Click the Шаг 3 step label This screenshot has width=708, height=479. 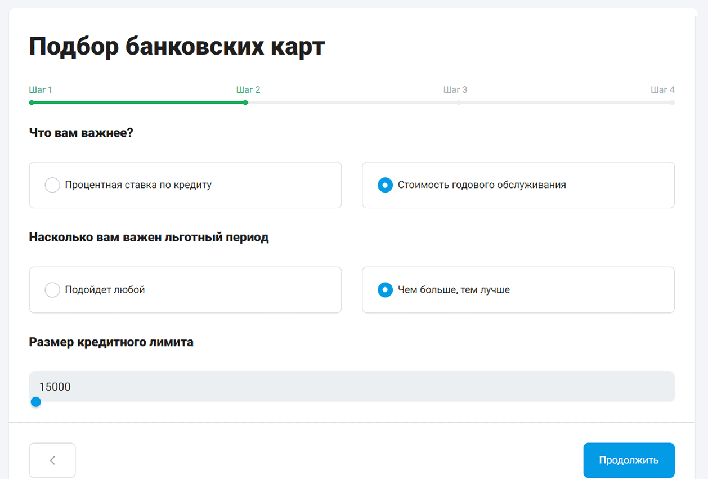pos(455,90)
